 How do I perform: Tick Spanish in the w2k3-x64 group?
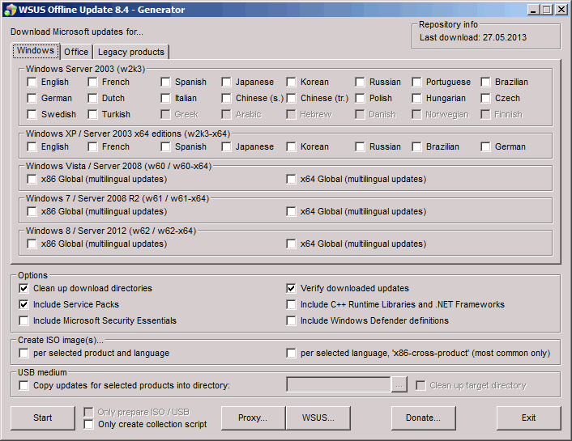tap(165, 147)
